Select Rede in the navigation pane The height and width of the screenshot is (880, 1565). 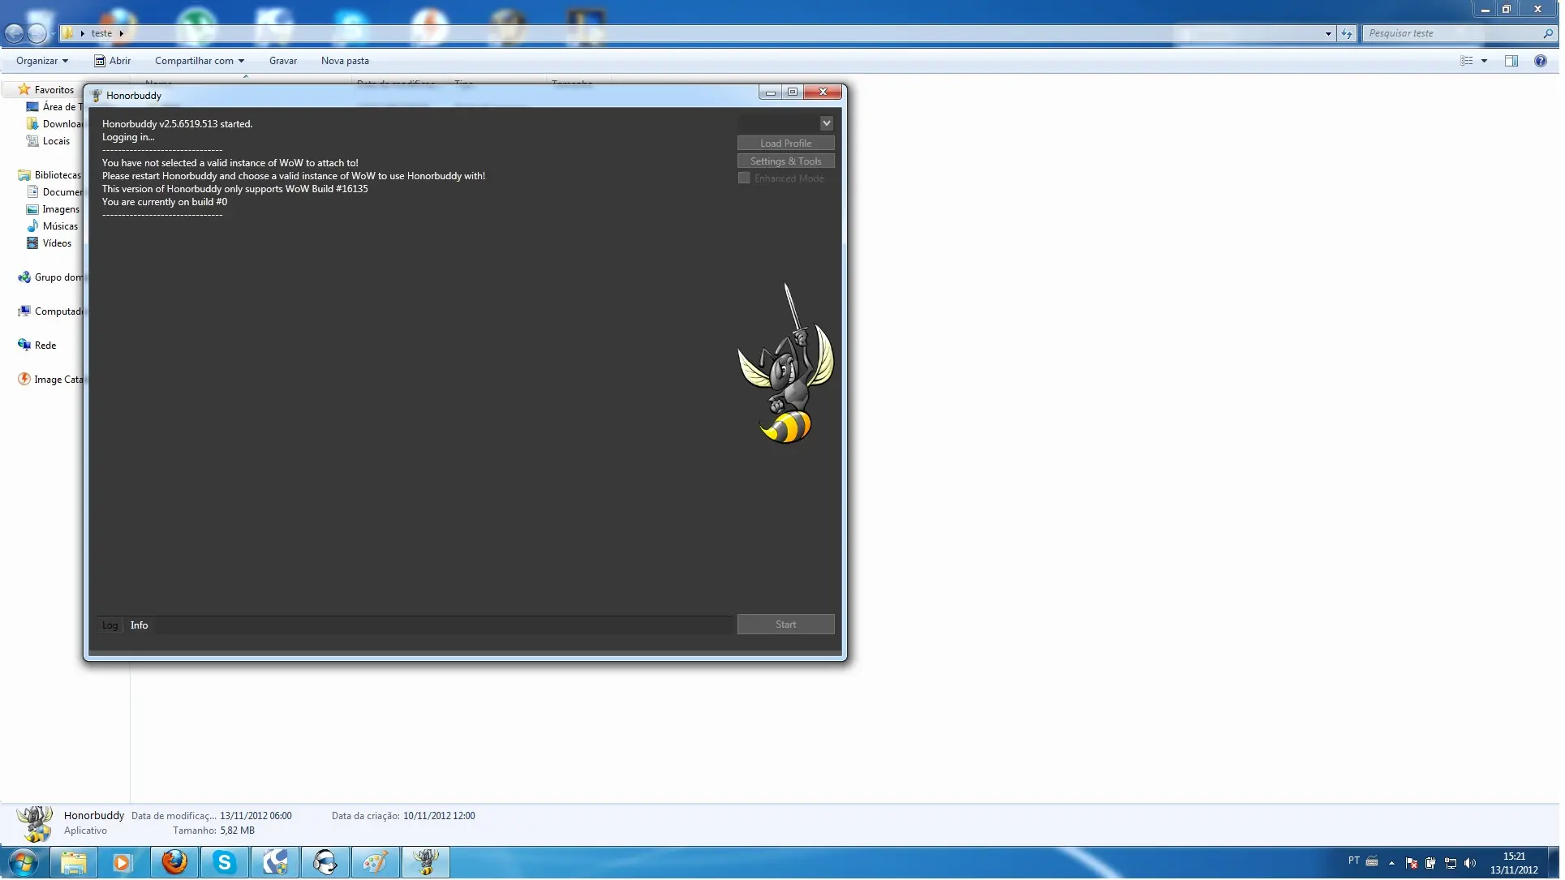(37, 346)
